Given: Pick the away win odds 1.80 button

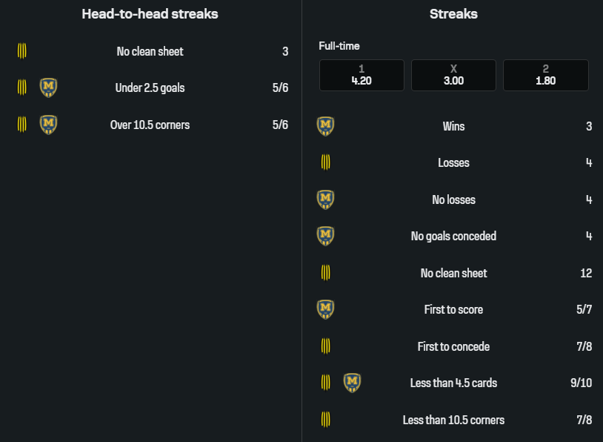Looking at the screenshot, I should tap(545, 75).
